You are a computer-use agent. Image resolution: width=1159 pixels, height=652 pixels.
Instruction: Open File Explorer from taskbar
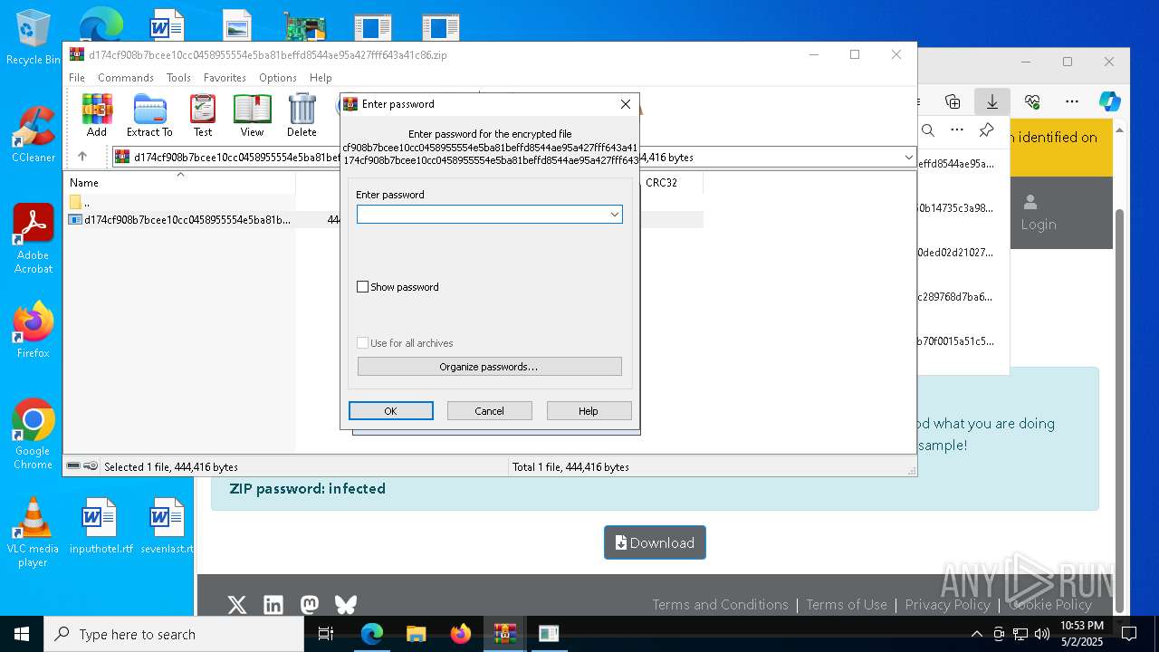417,634
